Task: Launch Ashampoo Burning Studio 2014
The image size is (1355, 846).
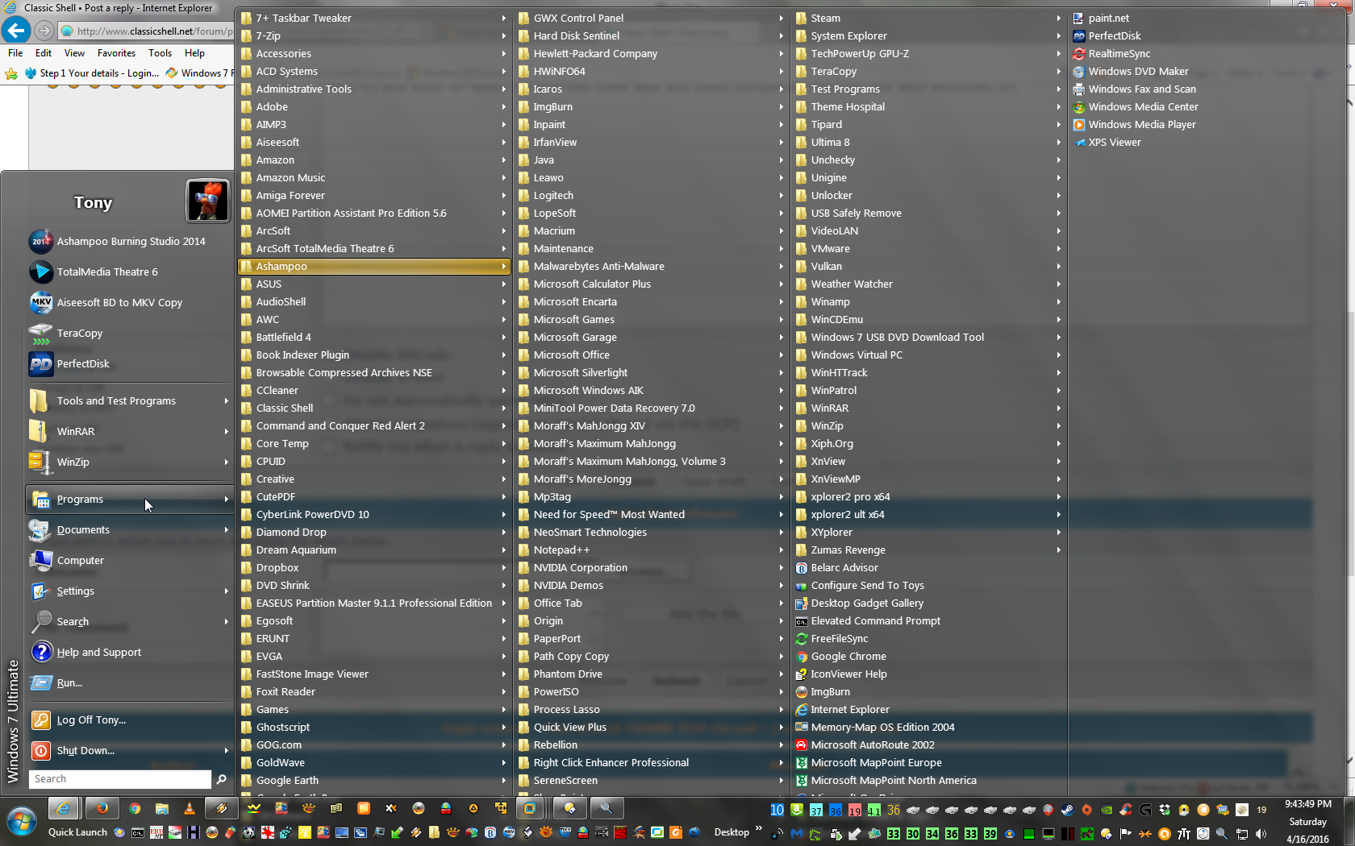Action: coord(130,241)
